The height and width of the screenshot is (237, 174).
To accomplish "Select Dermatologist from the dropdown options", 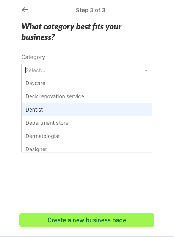I will [87, 136].
